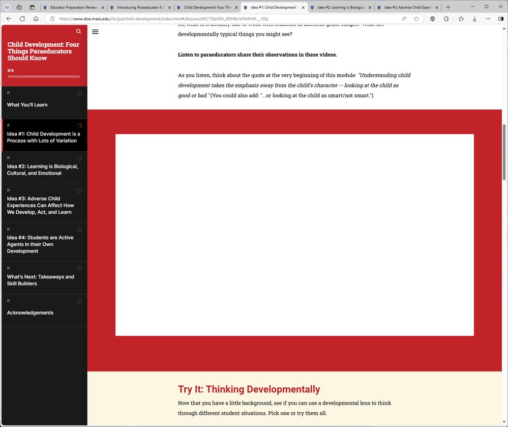Viewport: 508px width, 427px height.
Task: Click the scrollbar up arrow
Action: 504,29
